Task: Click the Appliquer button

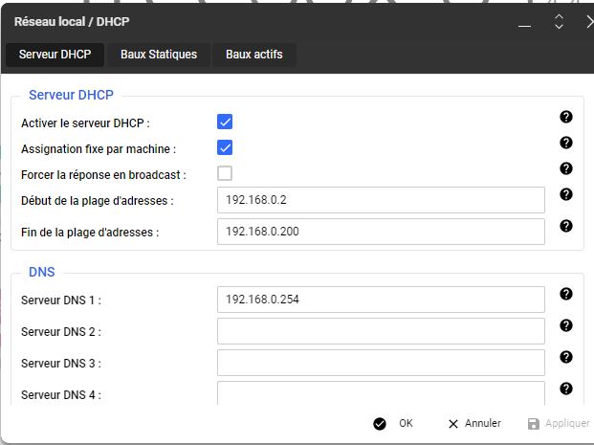Action: coord(559,423)
